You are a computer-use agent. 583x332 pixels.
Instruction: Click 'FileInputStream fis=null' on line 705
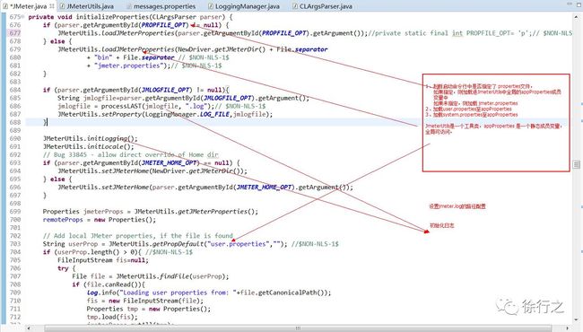102,260
